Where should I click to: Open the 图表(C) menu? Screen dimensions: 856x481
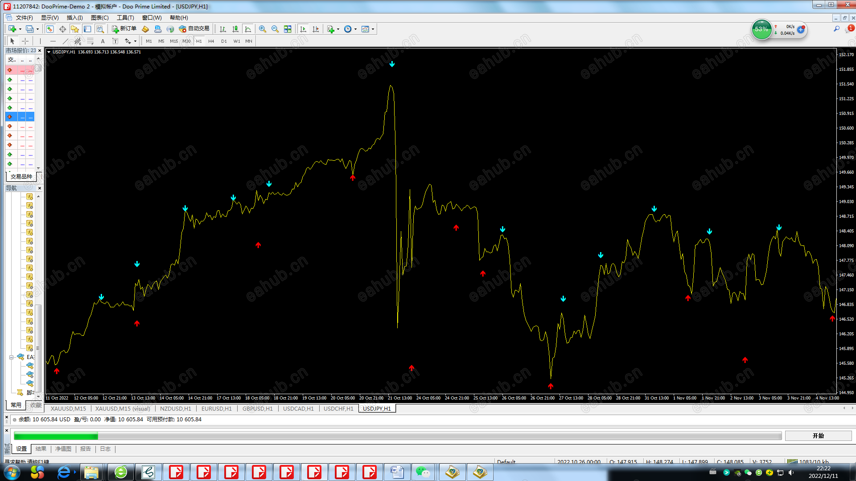[99, 18]
